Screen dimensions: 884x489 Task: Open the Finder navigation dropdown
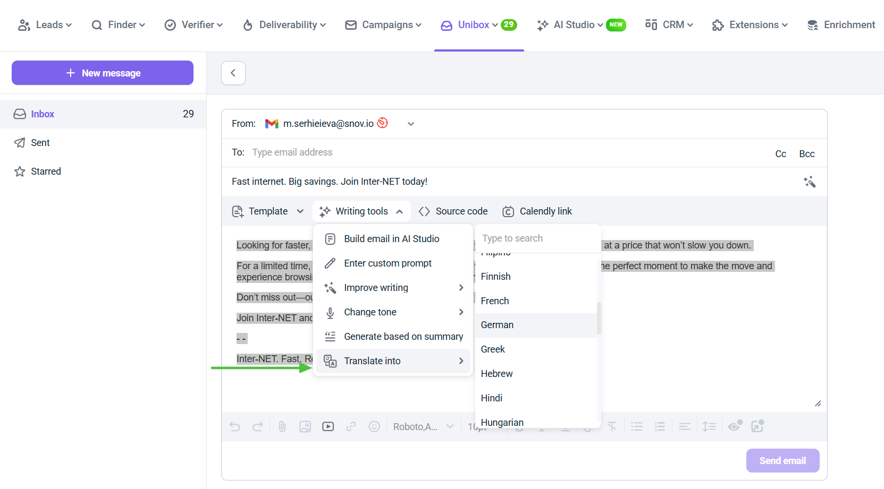tap(118, 25)
